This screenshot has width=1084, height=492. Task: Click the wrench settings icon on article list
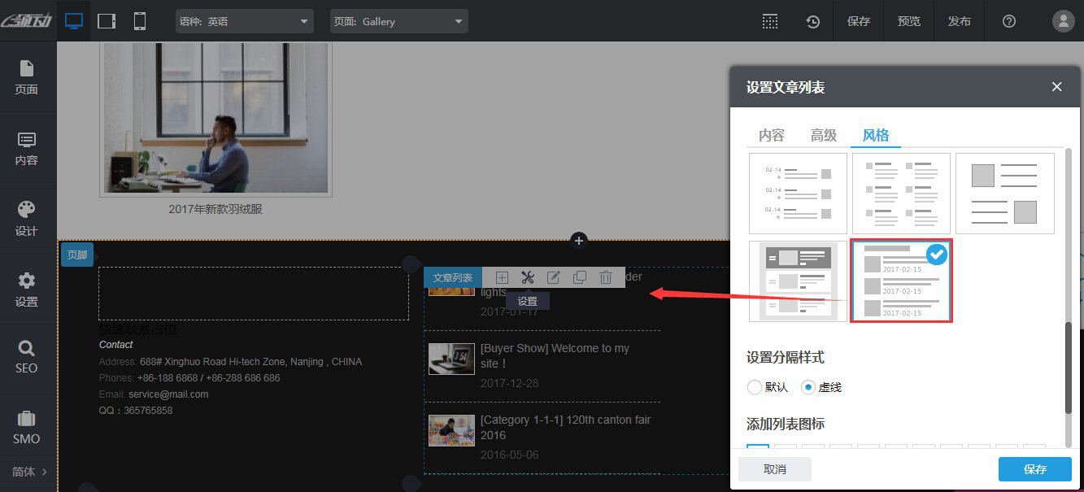(x=527, y=277)
